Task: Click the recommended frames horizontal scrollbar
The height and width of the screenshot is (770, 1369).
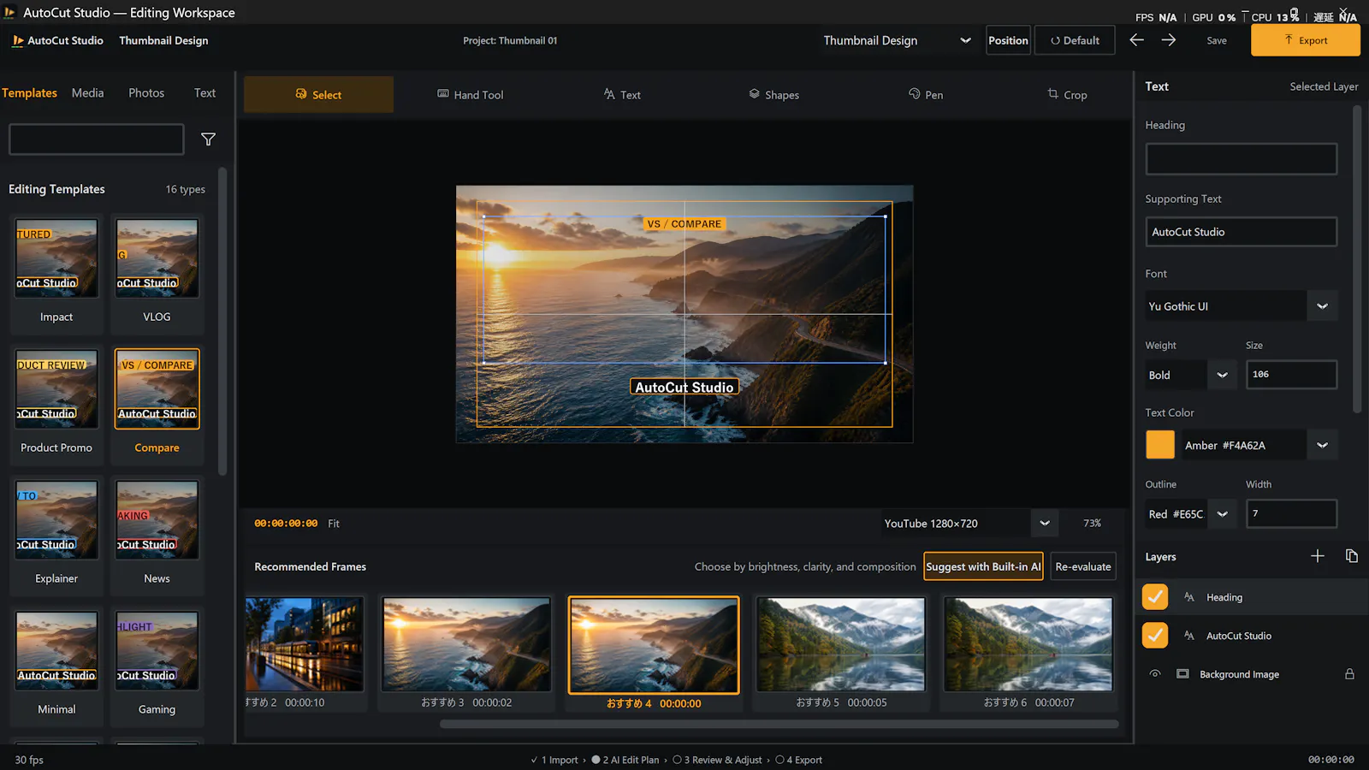Action: point(779,724)
